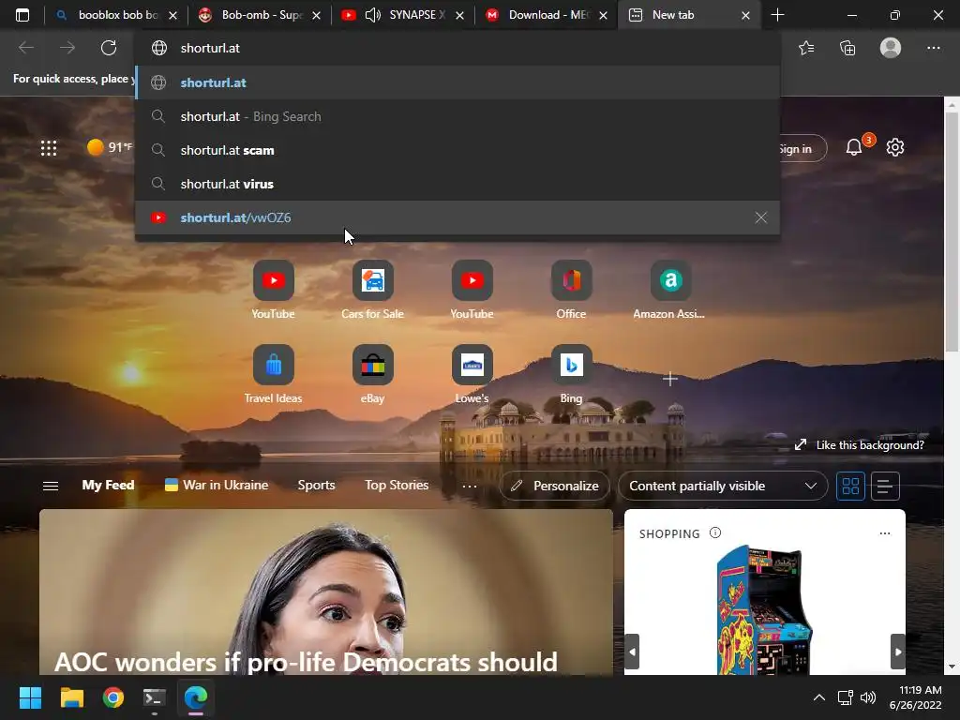Select shorturl.at virus suggestion
Screen dimensions: 960x720
pos(457,184)
